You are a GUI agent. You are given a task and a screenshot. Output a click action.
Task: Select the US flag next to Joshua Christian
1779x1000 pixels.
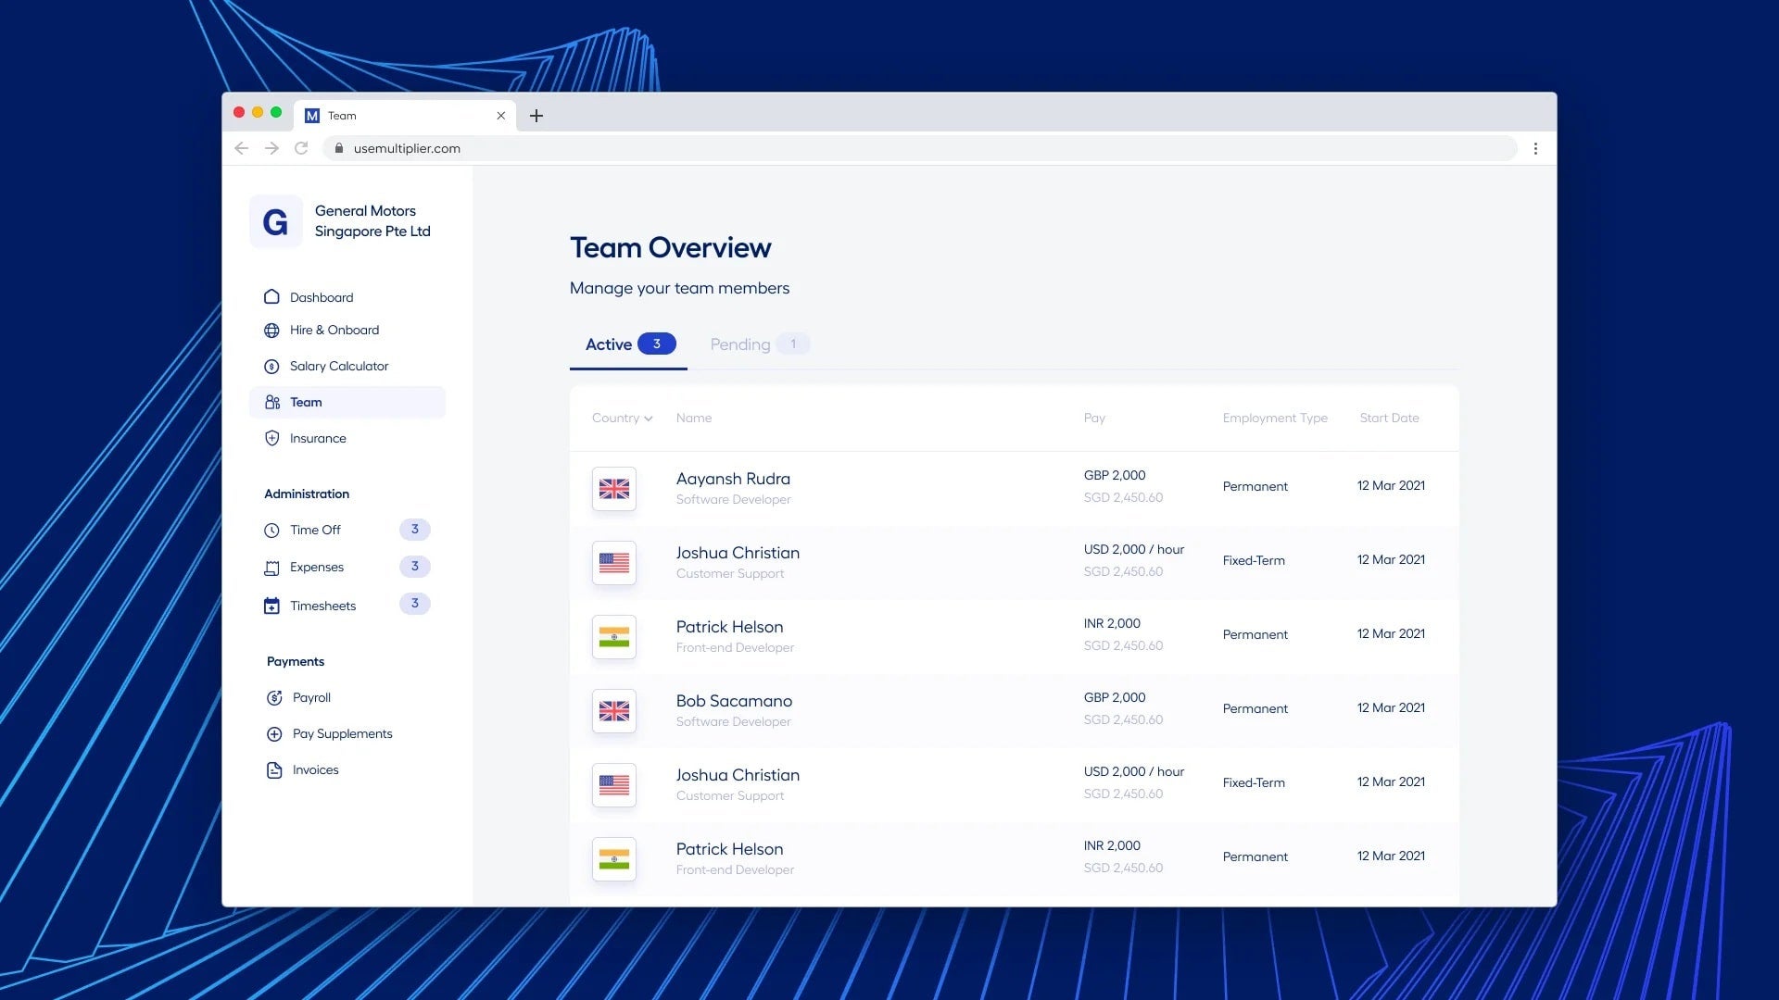point(613,562)
